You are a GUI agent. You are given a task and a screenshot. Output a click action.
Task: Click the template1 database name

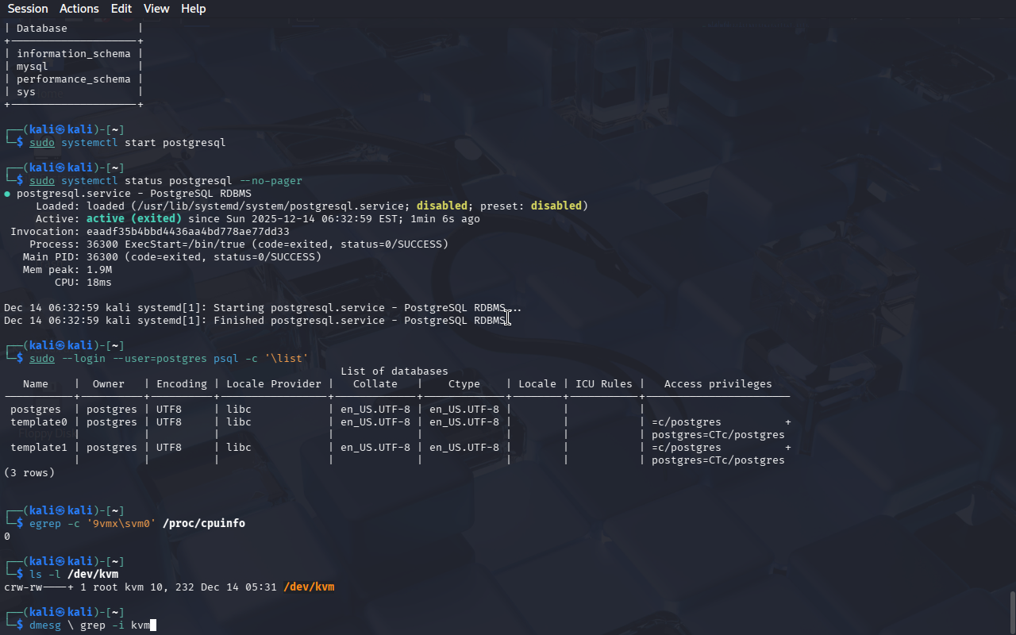(39, 448)
